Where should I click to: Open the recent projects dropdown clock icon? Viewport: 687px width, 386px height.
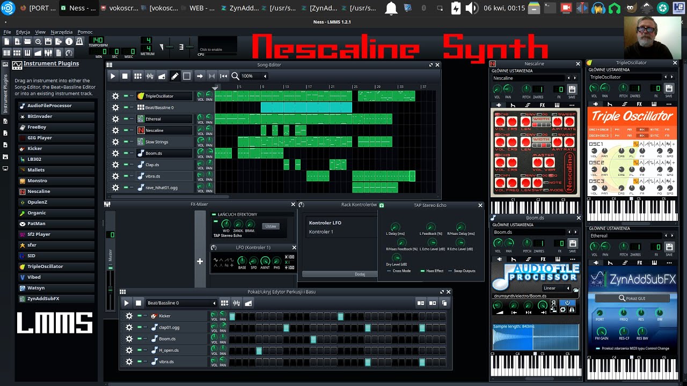tap(38, 41)
